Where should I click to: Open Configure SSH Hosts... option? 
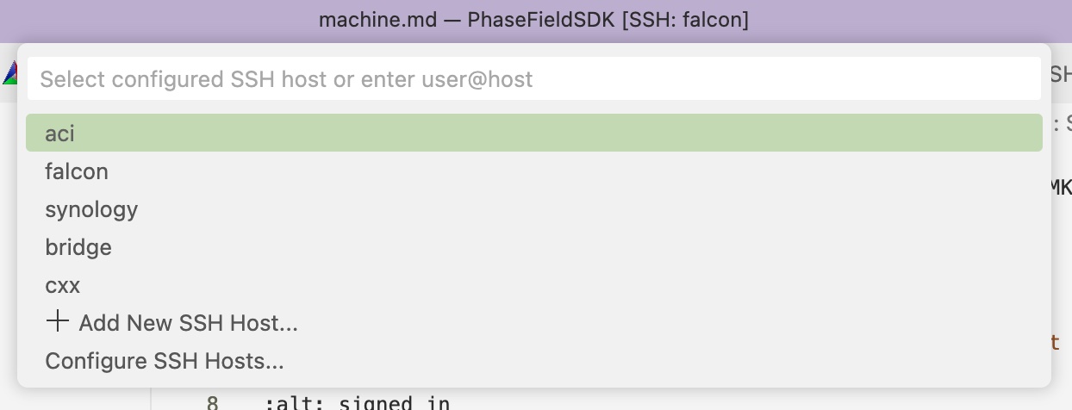(x=164, y=361)
